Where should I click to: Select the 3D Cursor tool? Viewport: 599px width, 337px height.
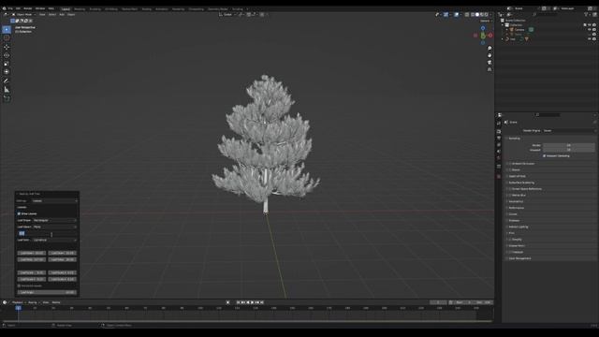7,38
